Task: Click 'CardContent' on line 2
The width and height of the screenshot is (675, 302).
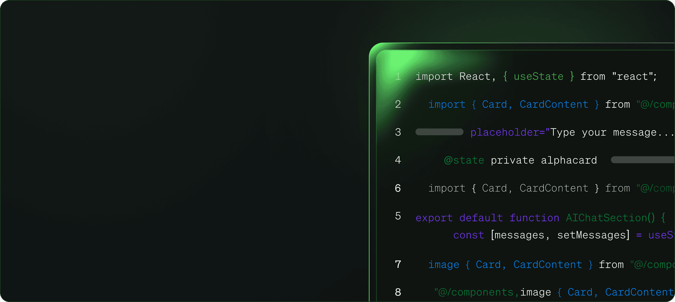Action: pyautogui.click(x=554, y=105)
